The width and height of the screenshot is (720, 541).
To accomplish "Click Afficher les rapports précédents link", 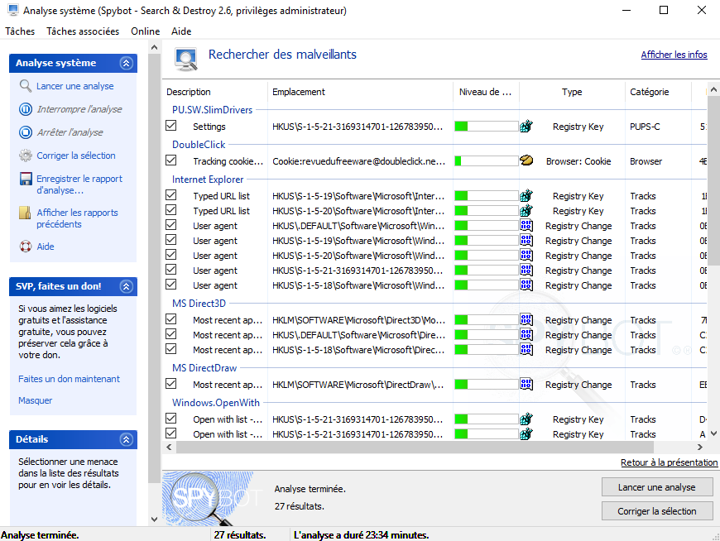I will point(77,218).
